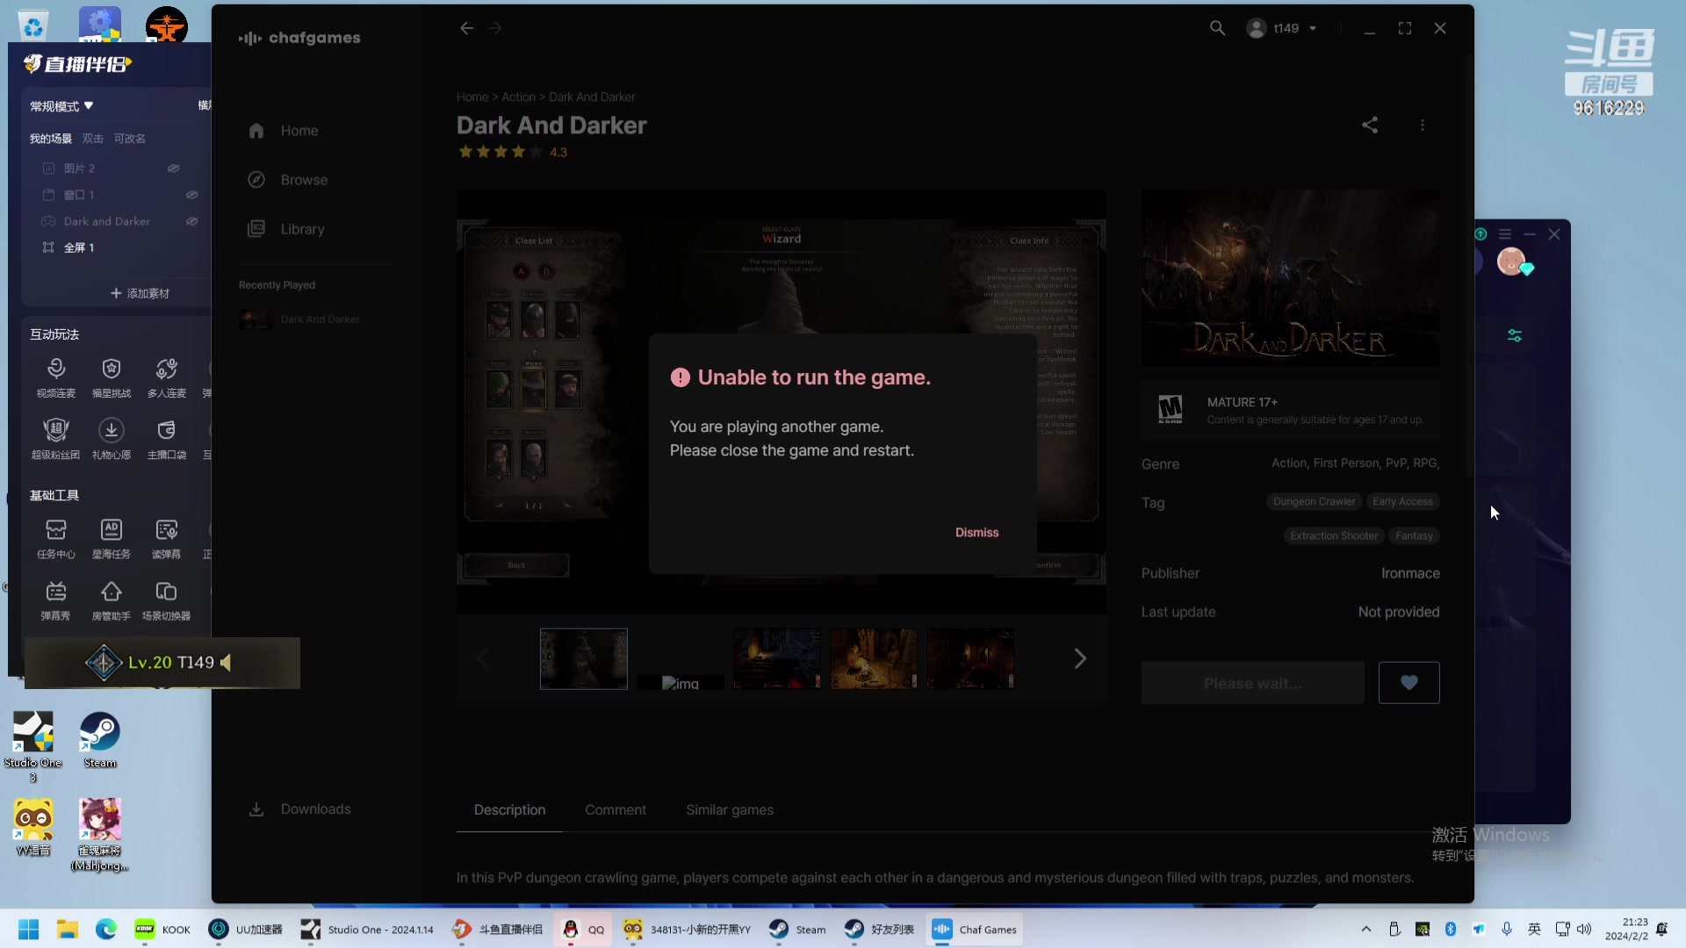The width and height of the screenshot is (1686, 948).
Task: Open the Steam desktop shortcut
Action: 100,741
